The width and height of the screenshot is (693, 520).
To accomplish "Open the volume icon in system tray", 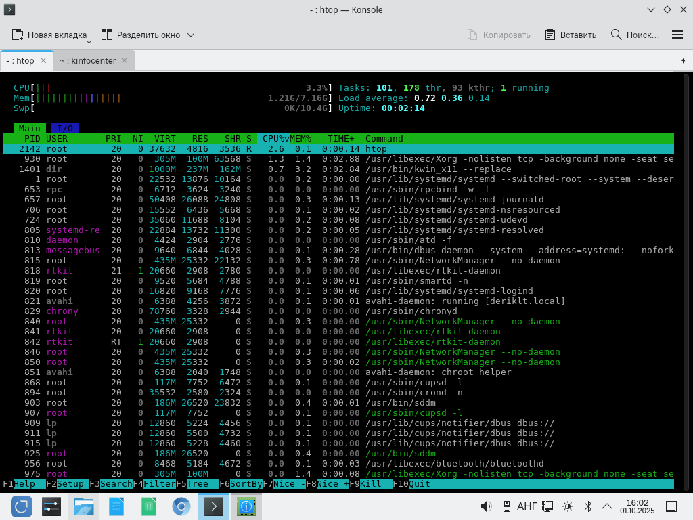I will pos(486,506).
